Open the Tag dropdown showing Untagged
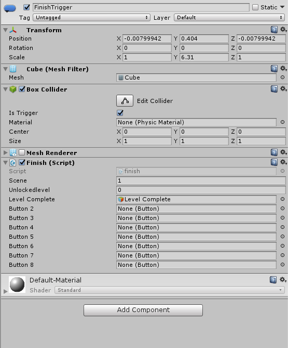 [91, 18]
